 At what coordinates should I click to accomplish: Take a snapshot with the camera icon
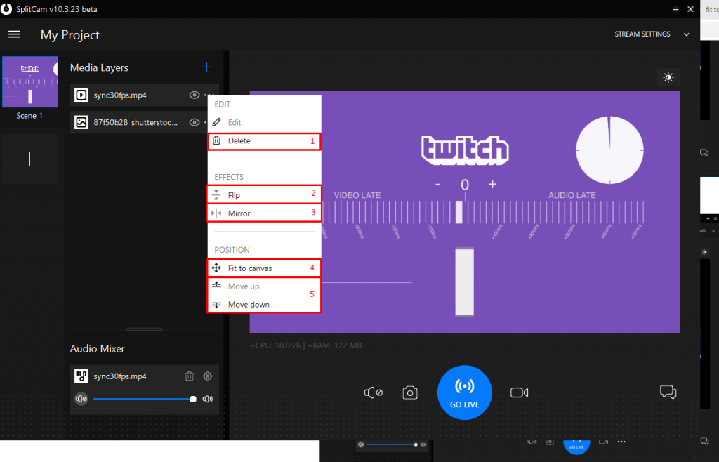(x=410, y=392)
